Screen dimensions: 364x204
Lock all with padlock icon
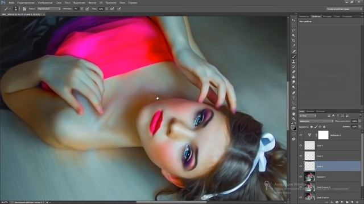tap(324, 127)
